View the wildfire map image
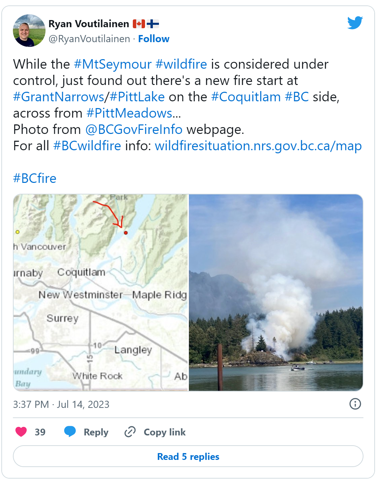The image size is (376, 483). pyautogui.click(x=101, y=293)
